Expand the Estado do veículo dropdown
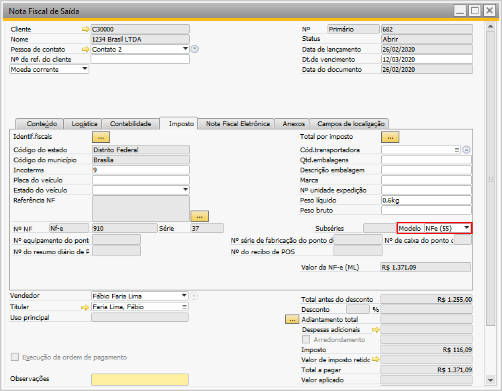Image resolution: width=502 pixels, height=391 pixels. (185, 189)
